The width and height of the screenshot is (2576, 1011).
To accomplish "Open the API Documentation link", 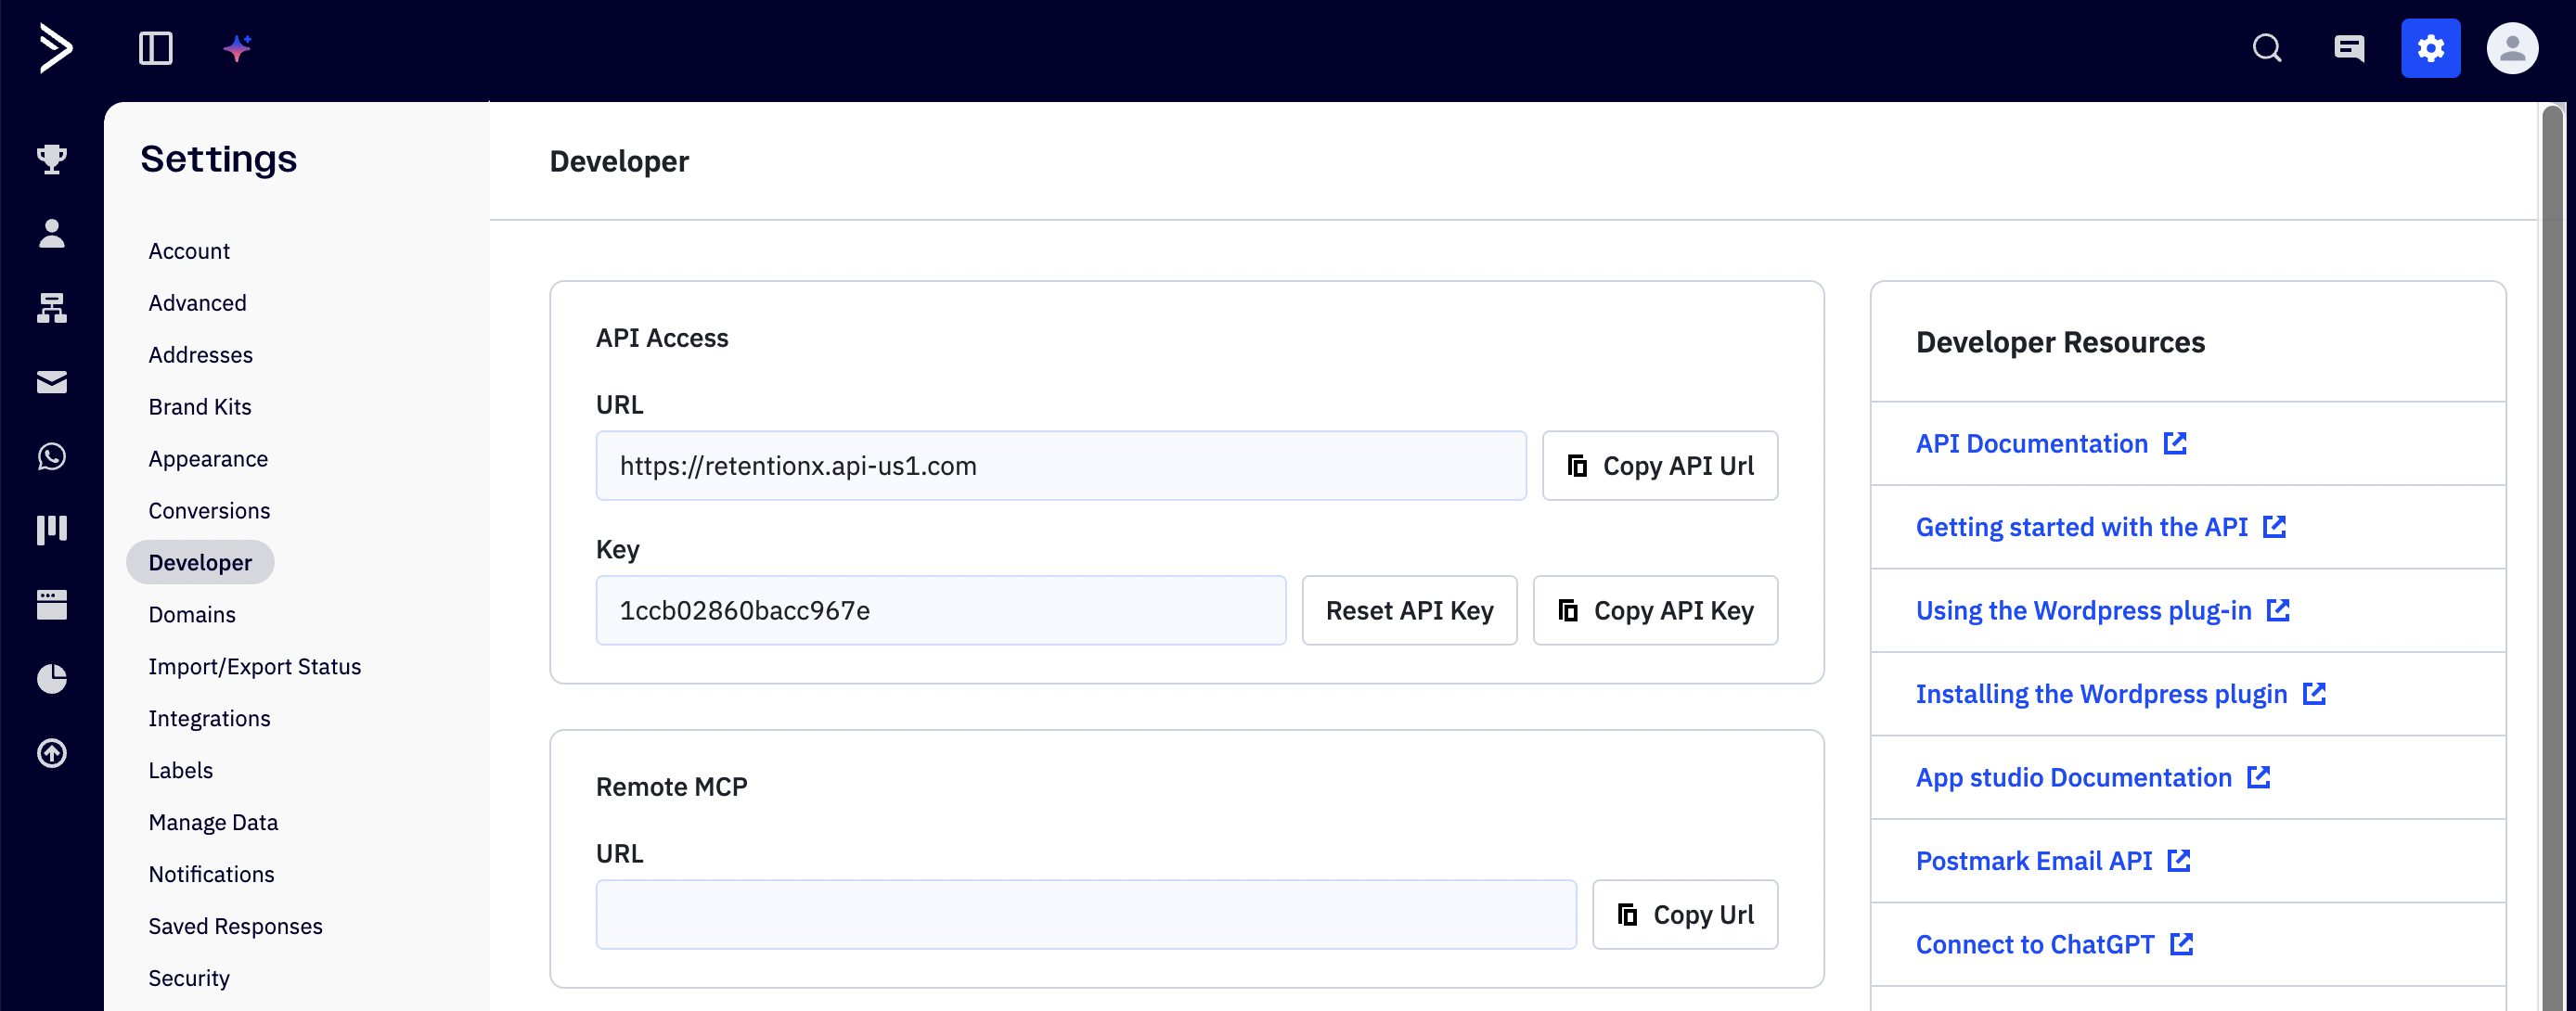I will tap(2032, 443).
